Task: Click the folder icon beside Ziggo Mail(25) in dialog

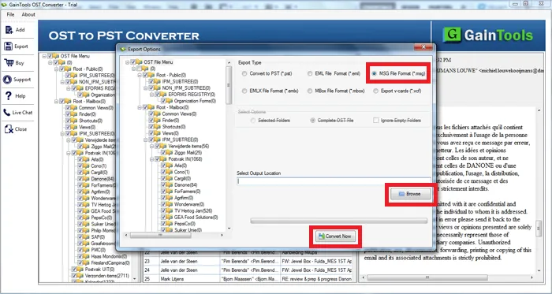Action: coord(170,153)
